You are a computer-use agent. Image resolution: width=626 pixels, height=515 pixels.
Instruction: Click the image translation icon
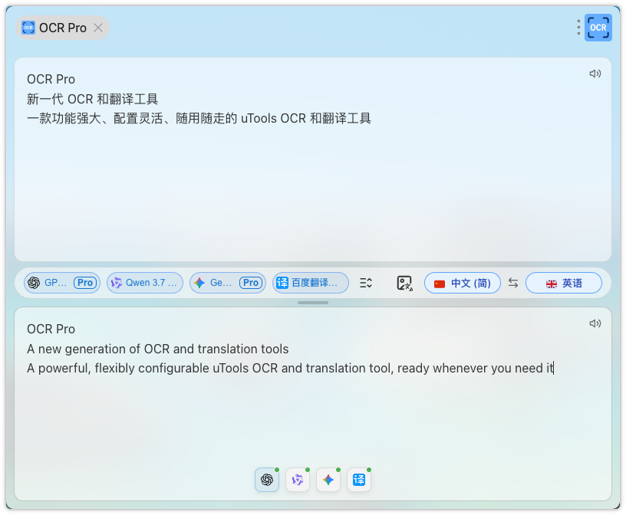tap(404, 284)
